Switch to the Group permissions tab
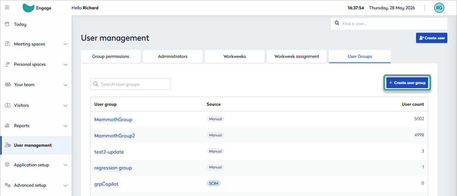 pos(111,57)
